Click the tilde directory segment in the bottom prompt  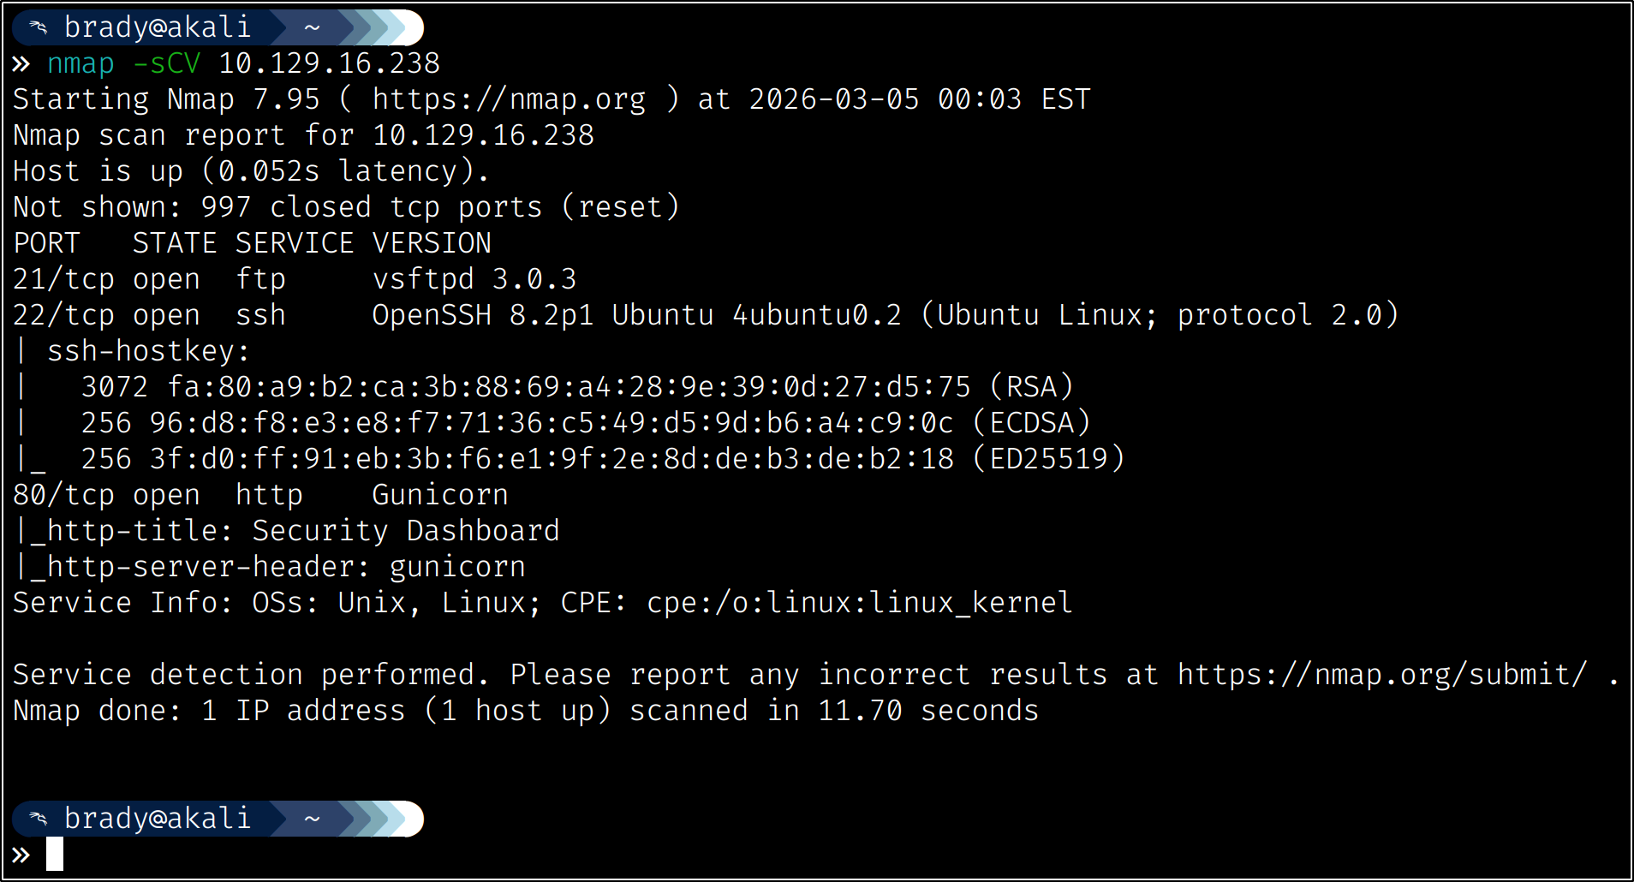(313, 819)
